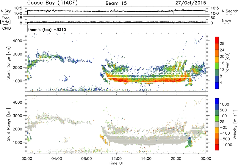Click the '16' tick on power colorbar
Viewport: 238px width, 165px height.
[x=222, y=63]
